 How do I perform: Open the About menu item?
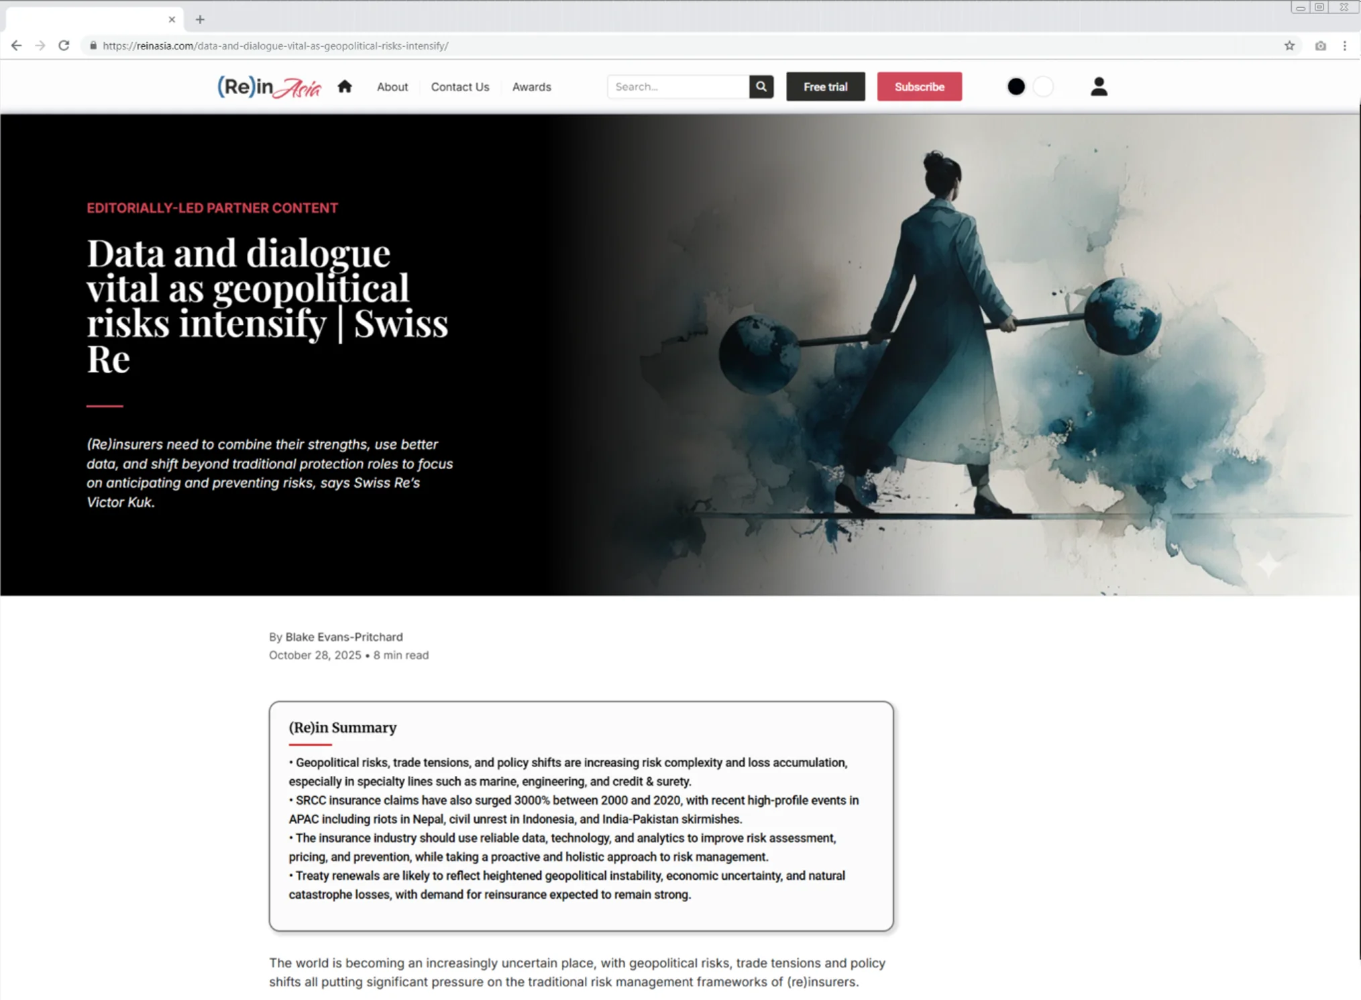click(x=392, y=87)
